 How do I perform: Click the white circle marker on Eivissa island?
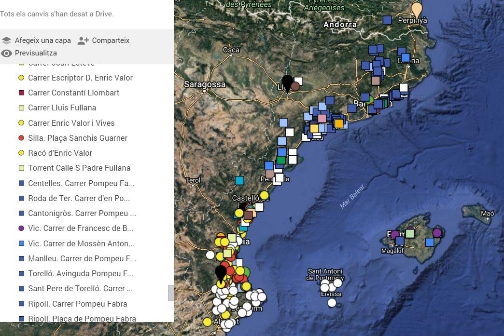tap(332, 302)
